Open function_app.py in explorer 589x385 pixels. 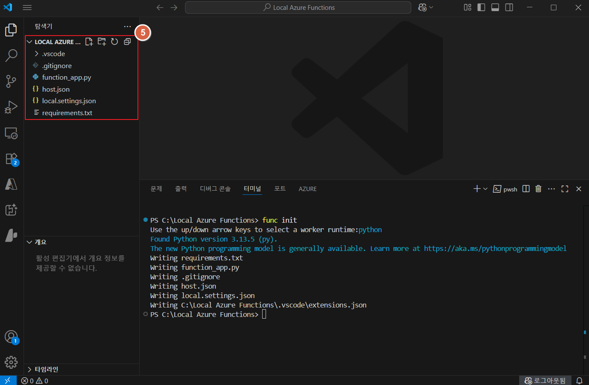pos(81,78)
